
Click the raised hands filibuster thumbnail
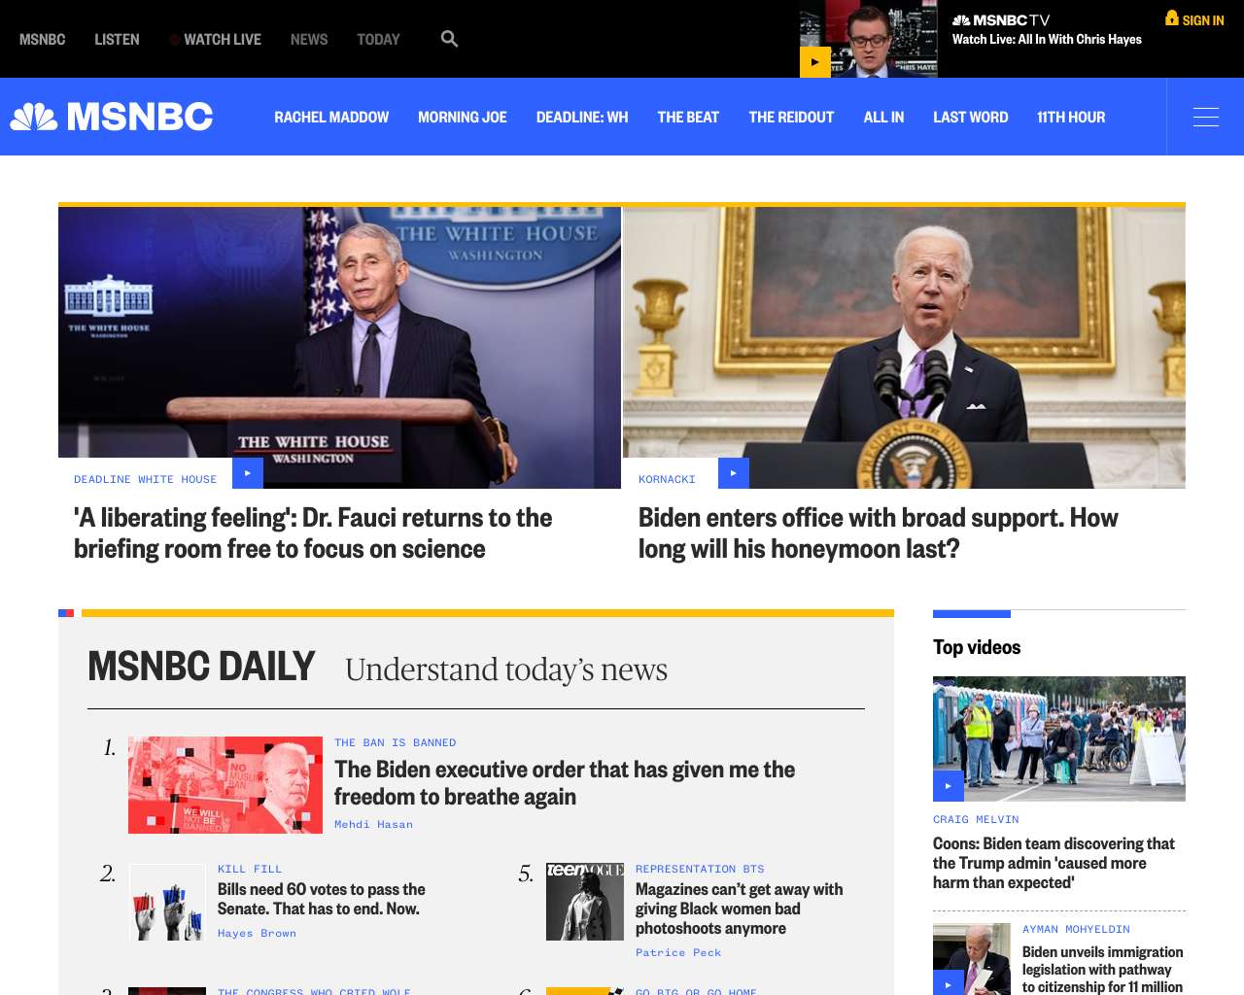pos(167,902)
